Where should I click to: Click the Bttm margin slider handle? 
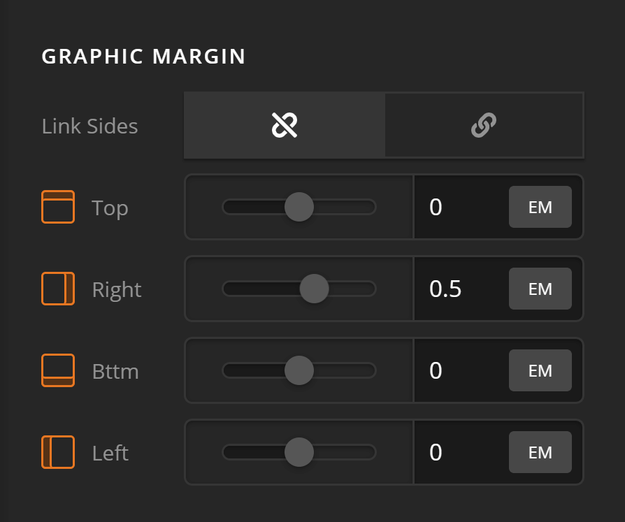point(299,370)
